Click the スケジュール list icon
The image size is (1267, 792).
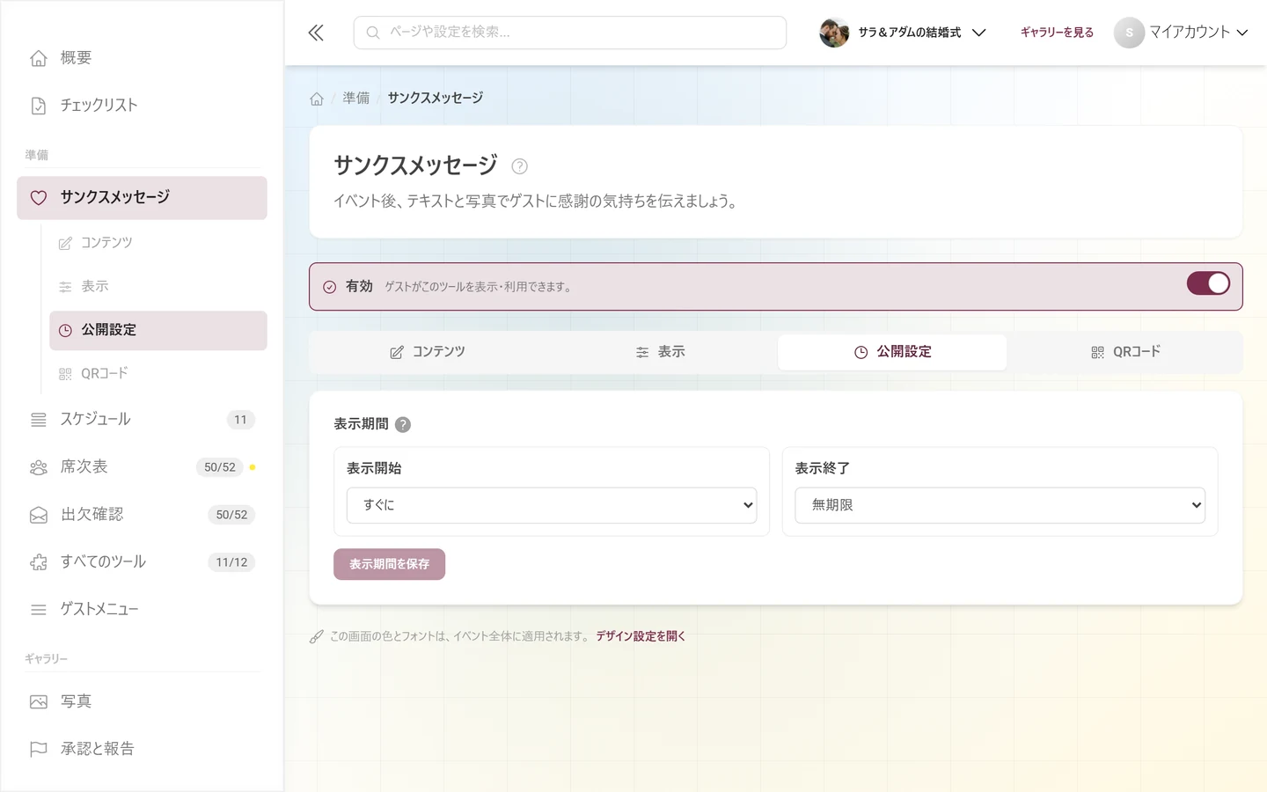point(39,420)
